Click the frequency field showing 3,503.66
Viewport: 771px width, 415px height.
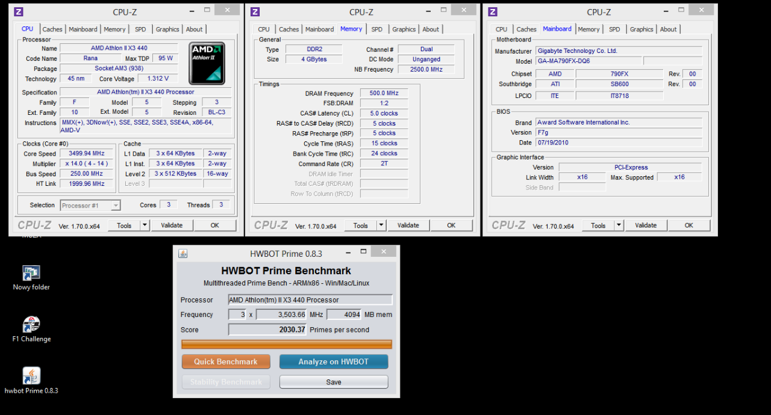[281, 315]
